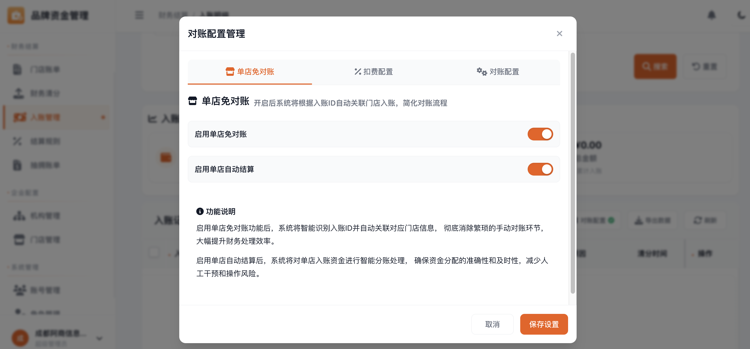Tick the table header select-all checkbox
This screenshot has height=349, width=750.
click(154, 252)
